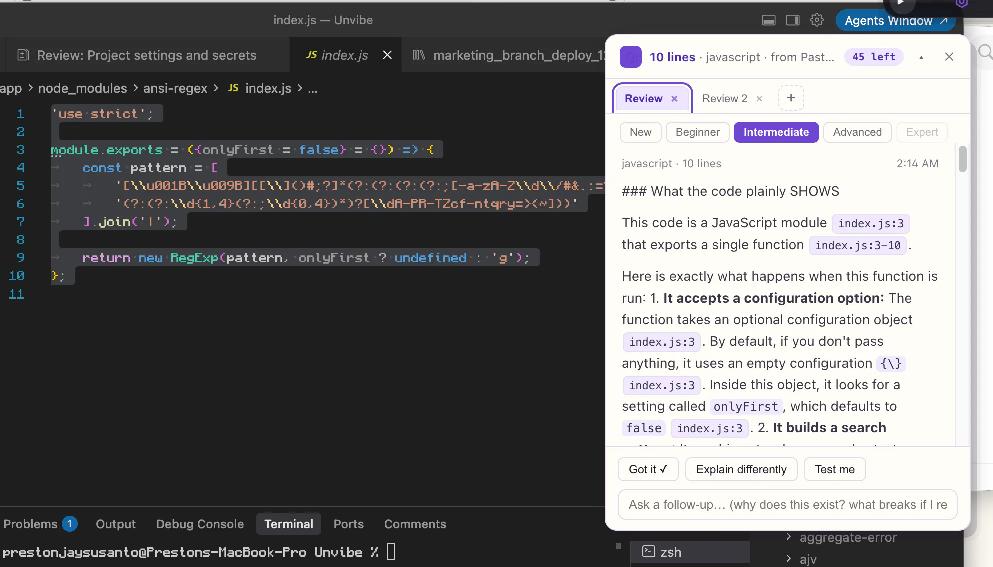Screen dimensions: 993x567
Task: Click the review document icon on first tab
Action: [23, 55]
